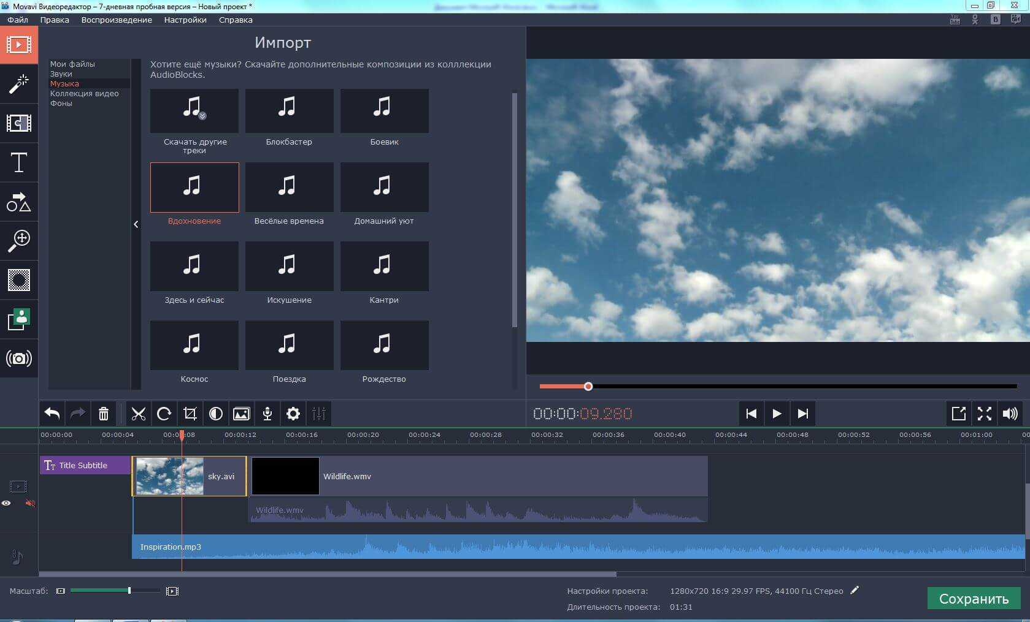The image size is (1030, 622).
Task: Click the 00:00:20 timeline ruler mark
Action: (363, 434)
